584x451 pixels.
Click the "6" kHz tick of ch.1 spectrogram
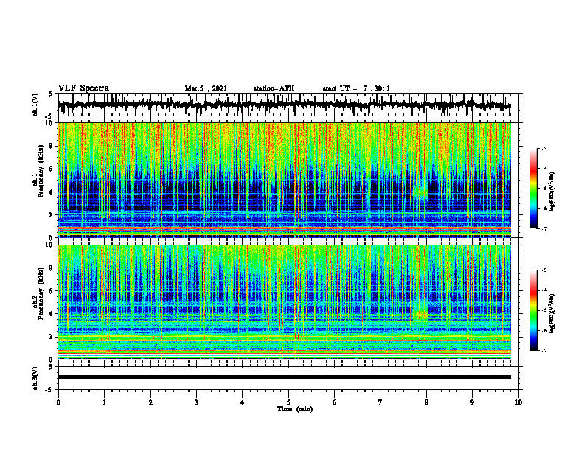point(51,169)
